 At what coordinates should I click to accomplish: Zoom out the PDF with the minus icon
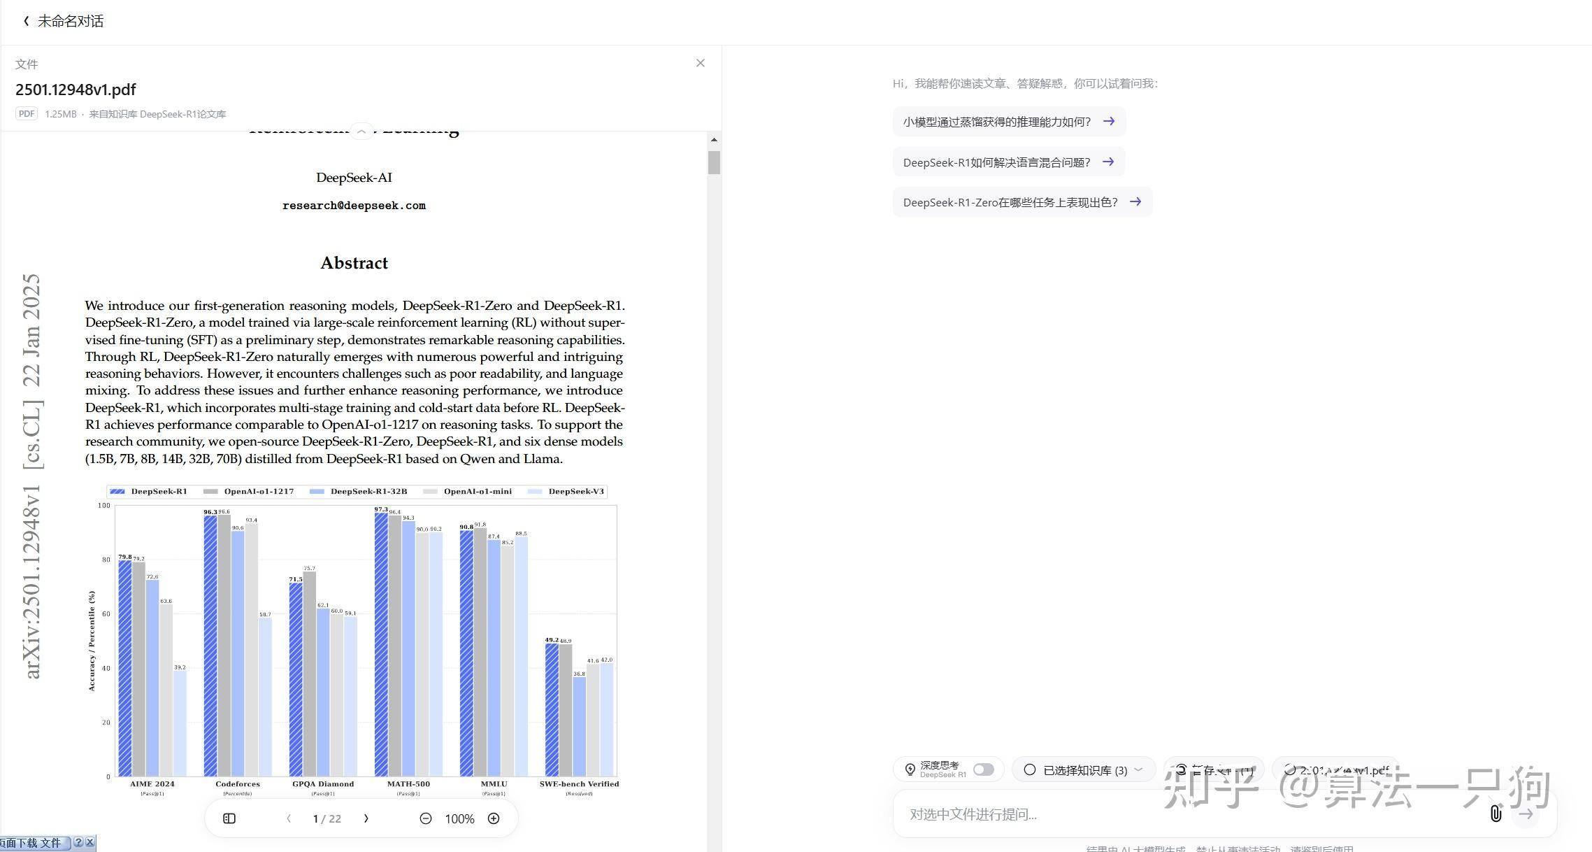[425, 818]
